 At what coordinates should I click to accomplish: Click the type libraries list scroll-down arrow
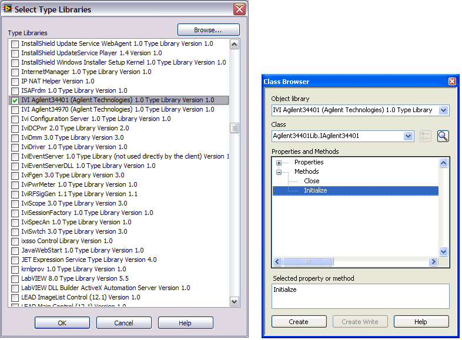[235, 302]
